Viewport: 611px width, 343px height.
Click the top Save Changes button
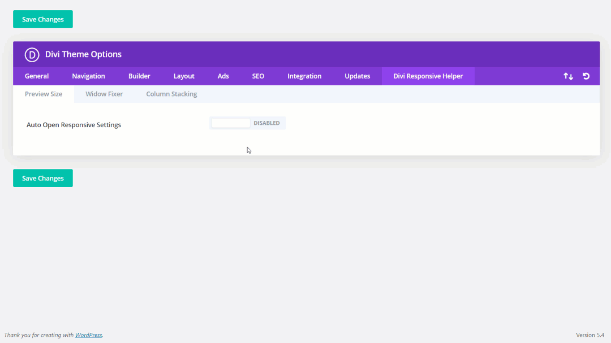[43, 19]
